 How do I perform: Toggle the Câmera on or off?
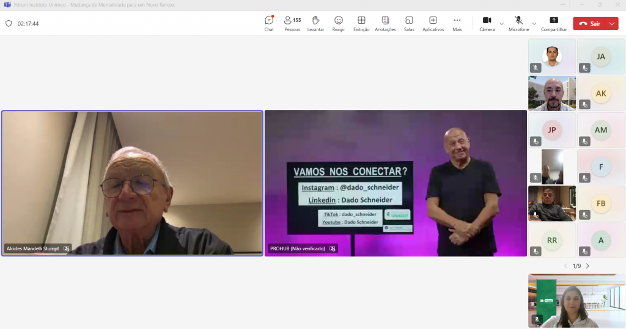tap(487, 24)
